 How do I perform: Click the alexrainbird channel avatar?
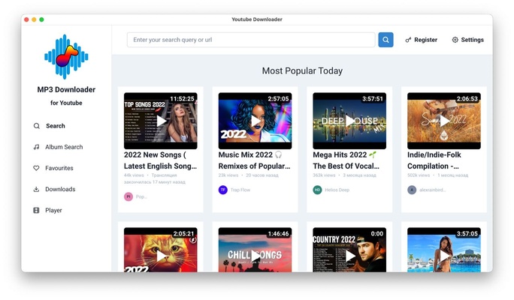coord(412,190)
